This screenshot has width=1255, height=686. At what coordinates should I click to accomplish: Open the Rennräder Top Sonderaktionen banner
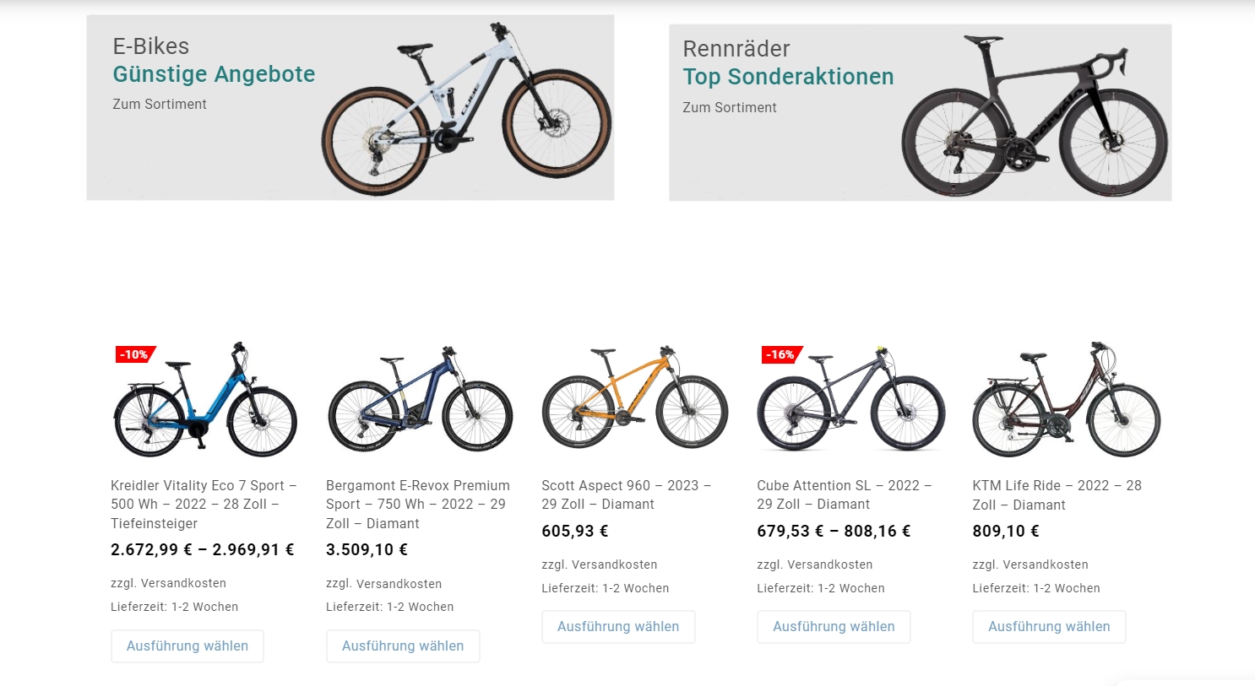click(x=921, y=112)
